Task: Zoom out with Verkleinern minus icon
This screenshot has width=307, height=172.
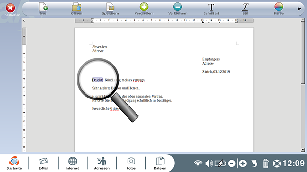Action: (178, 8)
